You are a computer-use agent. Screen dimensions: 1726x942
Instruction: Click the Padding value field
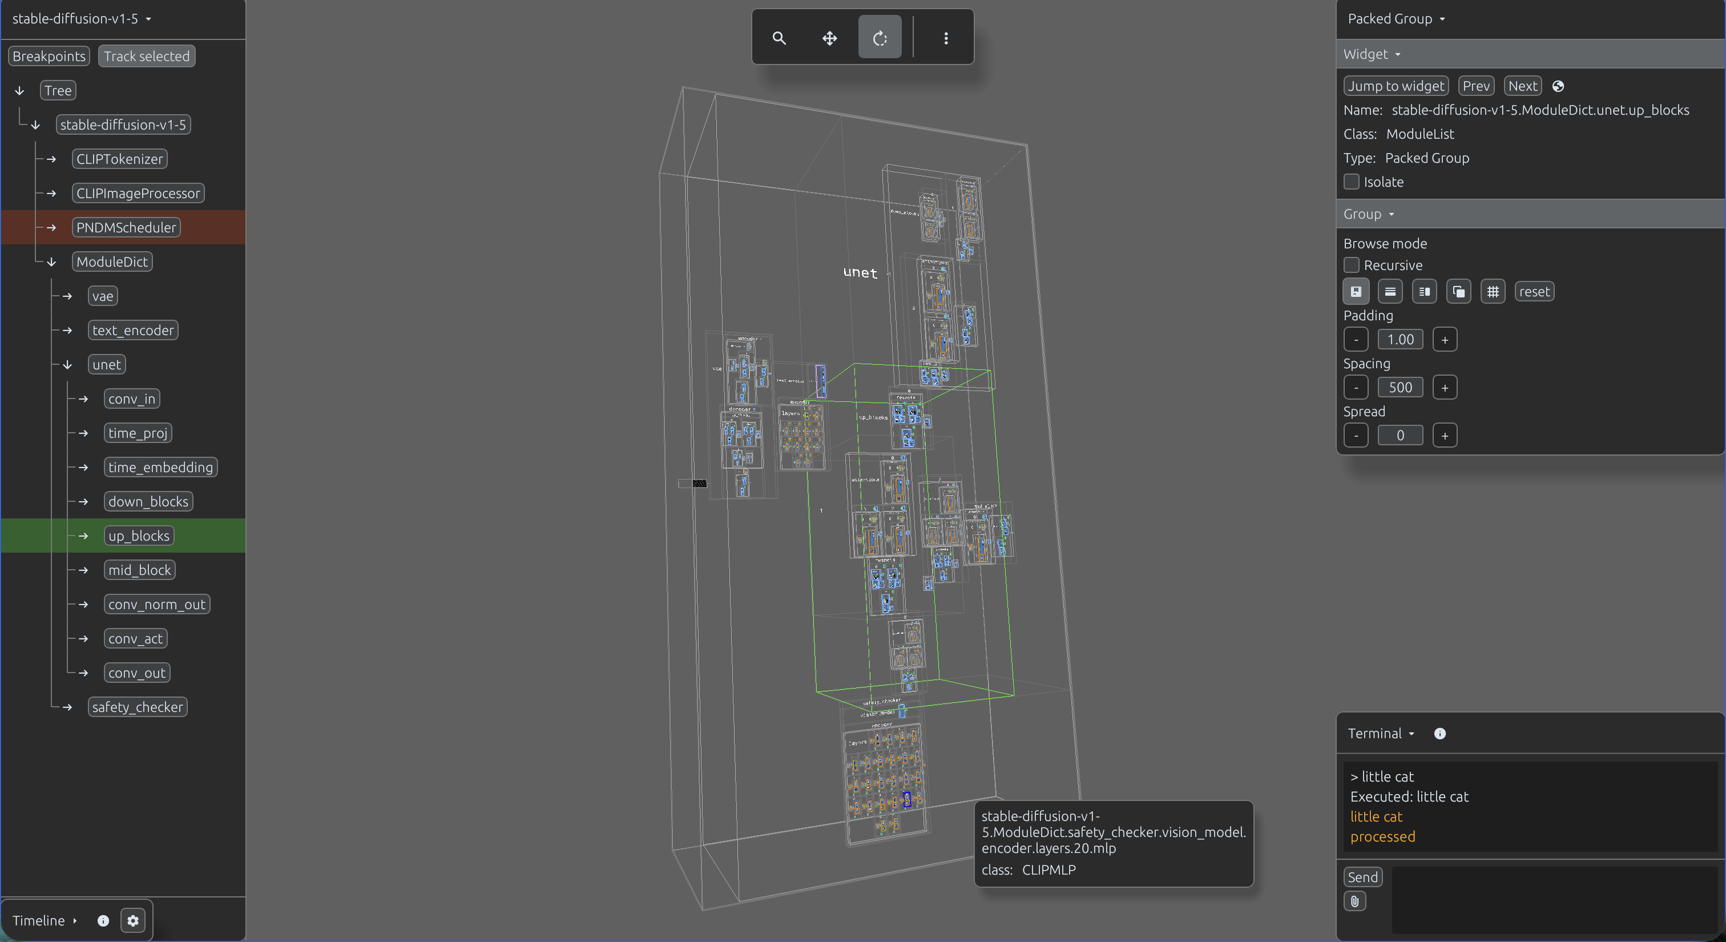[1400, 340]
